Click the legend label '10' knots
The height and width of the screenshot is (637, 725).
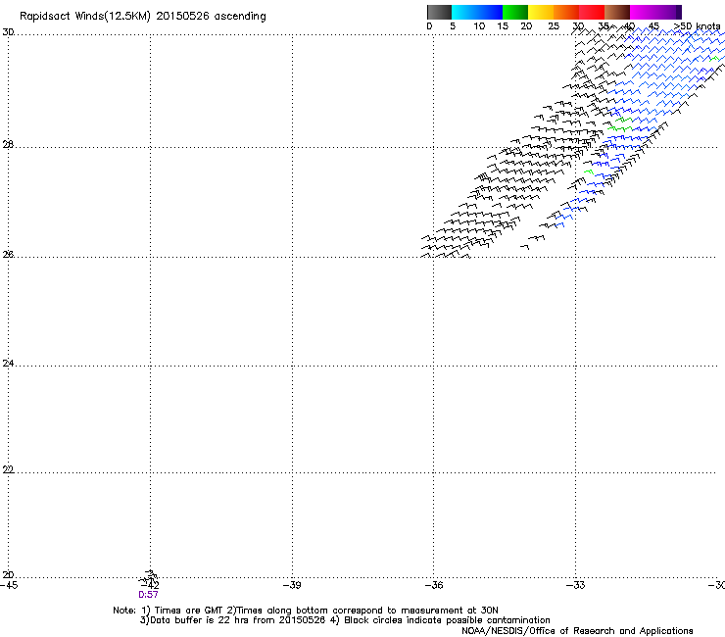pos(479,26)
